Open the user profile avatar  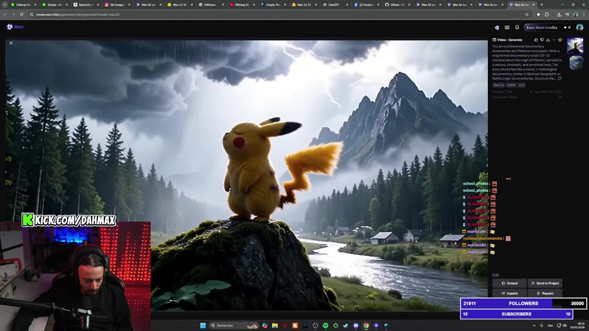coord(580,28)
